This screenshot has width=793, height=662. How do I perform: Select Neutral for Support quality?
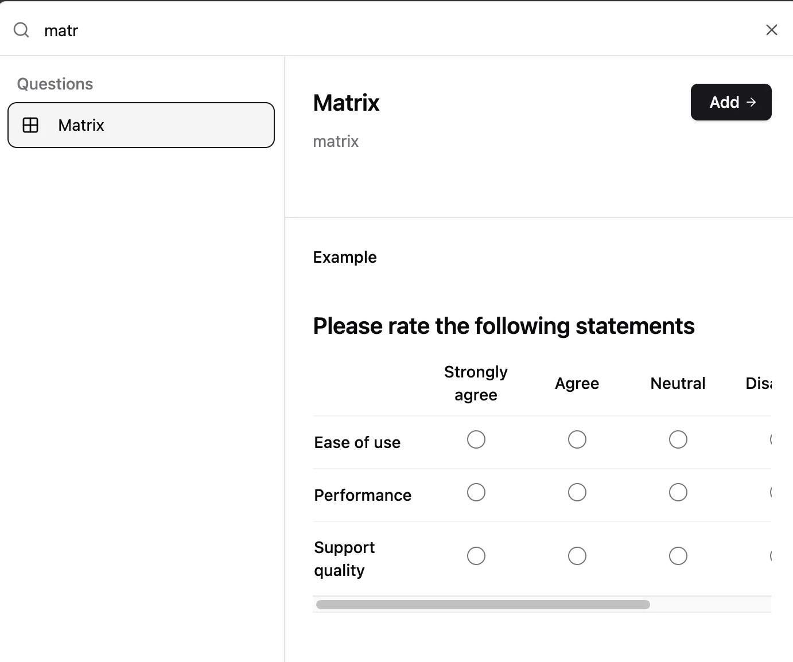(678, 556)
